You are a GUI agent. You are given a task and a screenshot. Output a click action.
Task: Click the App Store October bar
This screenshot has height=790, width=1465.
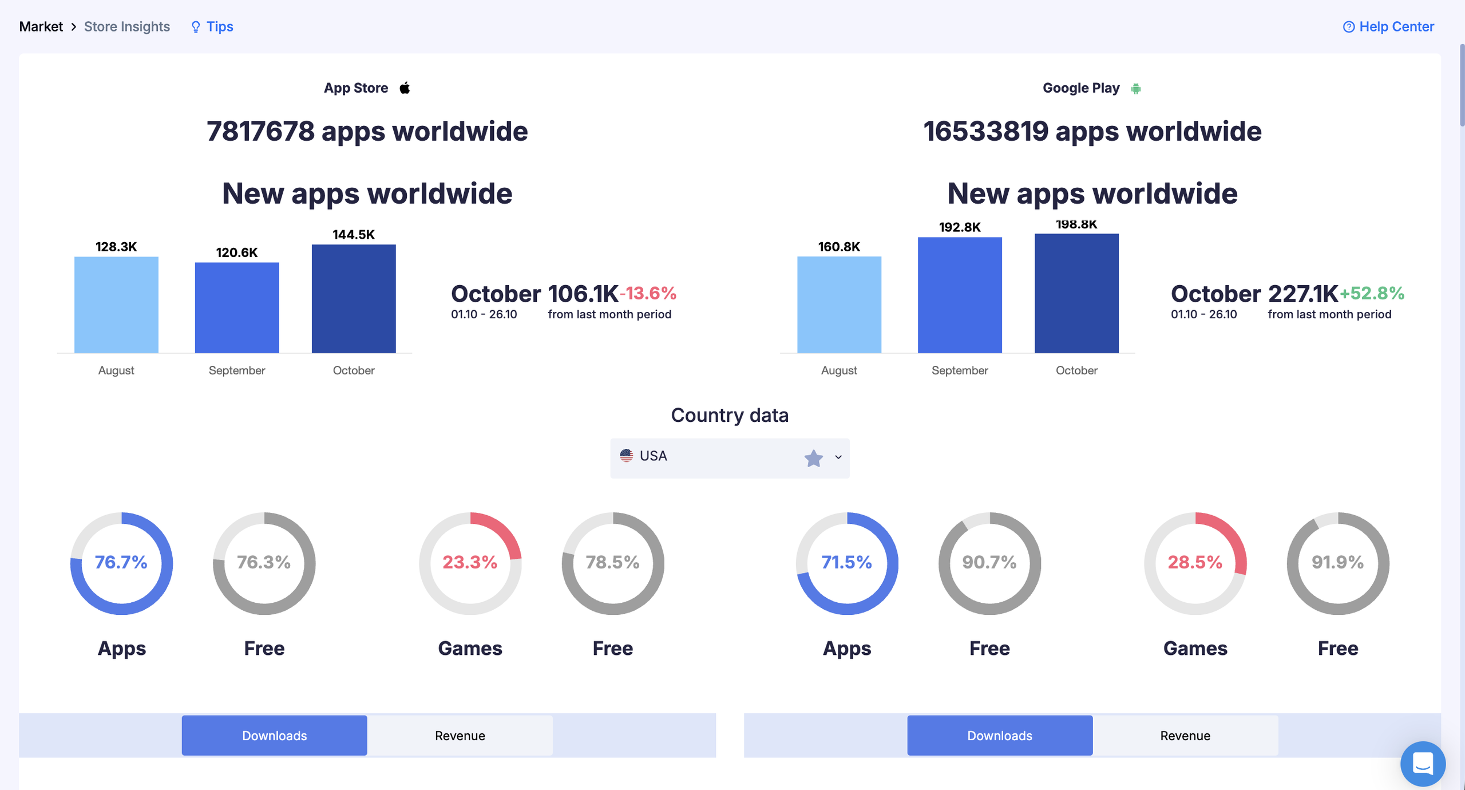point(354,299)
